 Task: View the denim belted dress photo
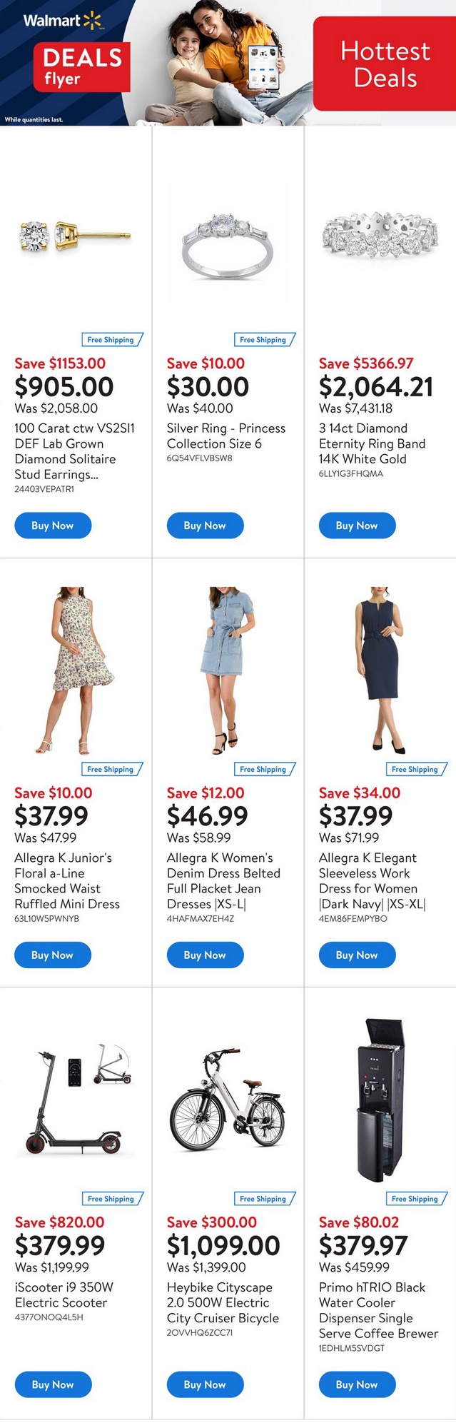coord(228,670)
